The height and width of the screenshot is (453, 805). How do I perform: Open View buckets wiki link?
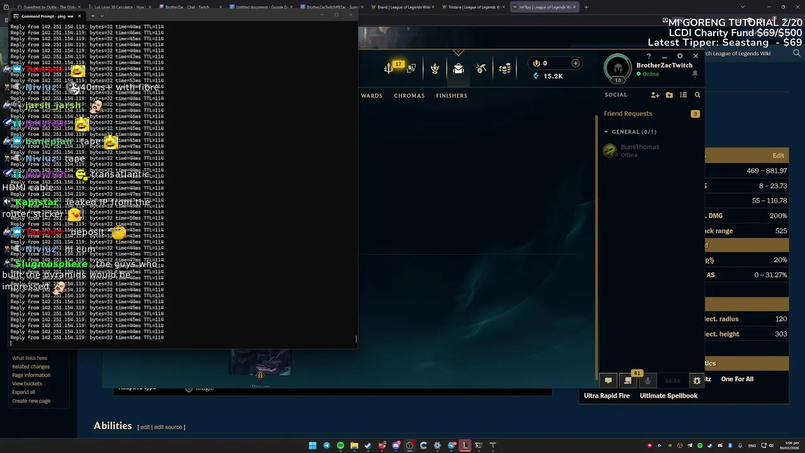(x=27, y=384)
